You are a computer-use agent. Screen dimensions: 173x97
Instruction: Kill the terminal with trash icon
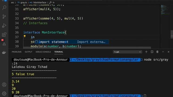click(157, 52)
